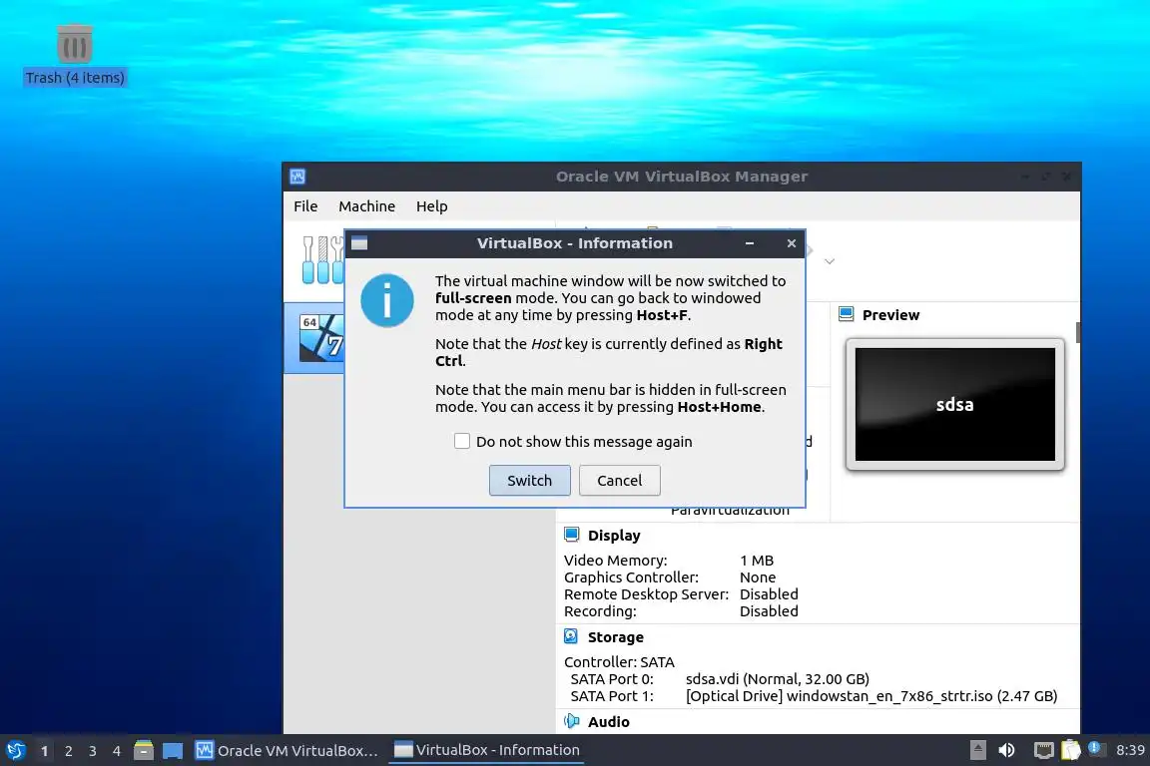This screenshot has height=766, width=1150.
Task: Open the Display section header
Action: [614, 535]
